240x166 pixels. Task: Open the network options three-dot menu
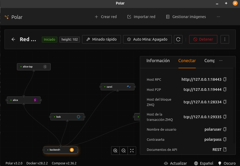pyautogui.click(x=225, y=39)
